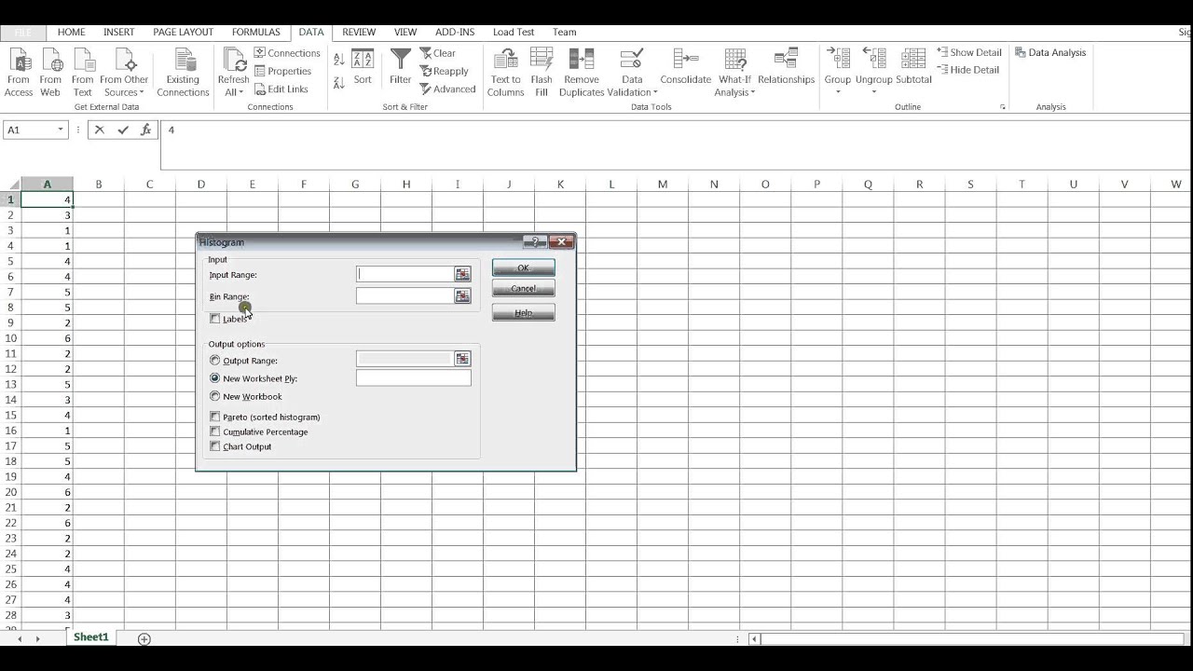Open the Sheet1 worksheet tab
This screenshot has height=671, width=1193.
click(91, 637)
